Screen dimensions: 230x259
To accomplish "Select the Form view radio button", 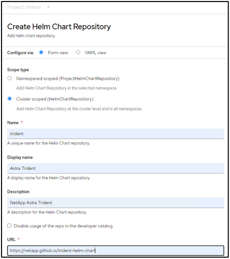I will [x=41, y=52].
